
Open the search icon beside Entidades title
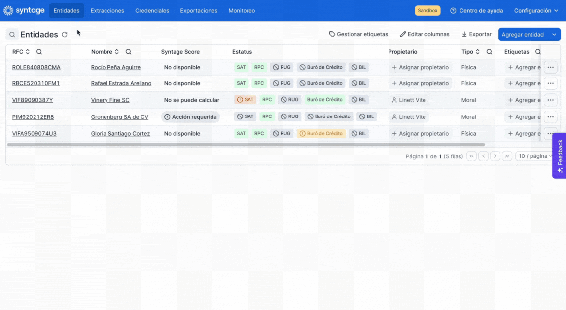[x=12, y=35]
